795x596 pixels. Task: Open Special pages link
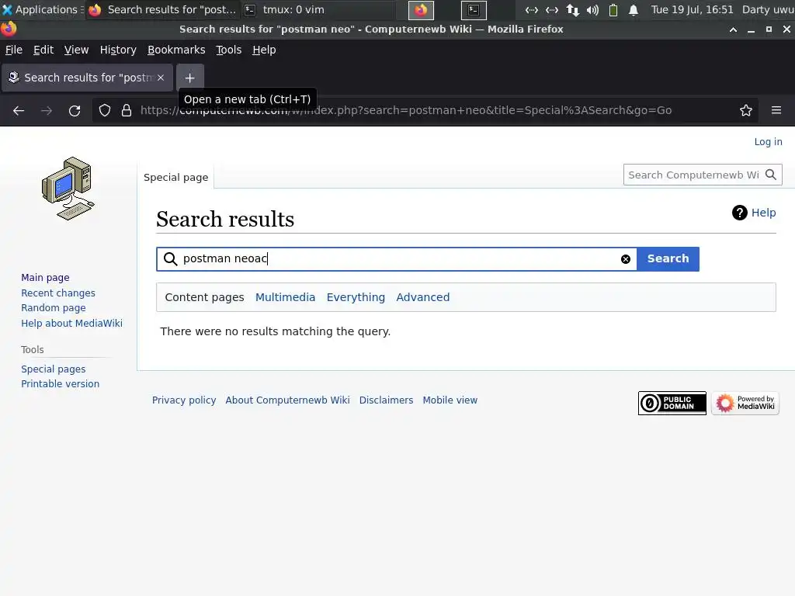[x=54, y=369]
